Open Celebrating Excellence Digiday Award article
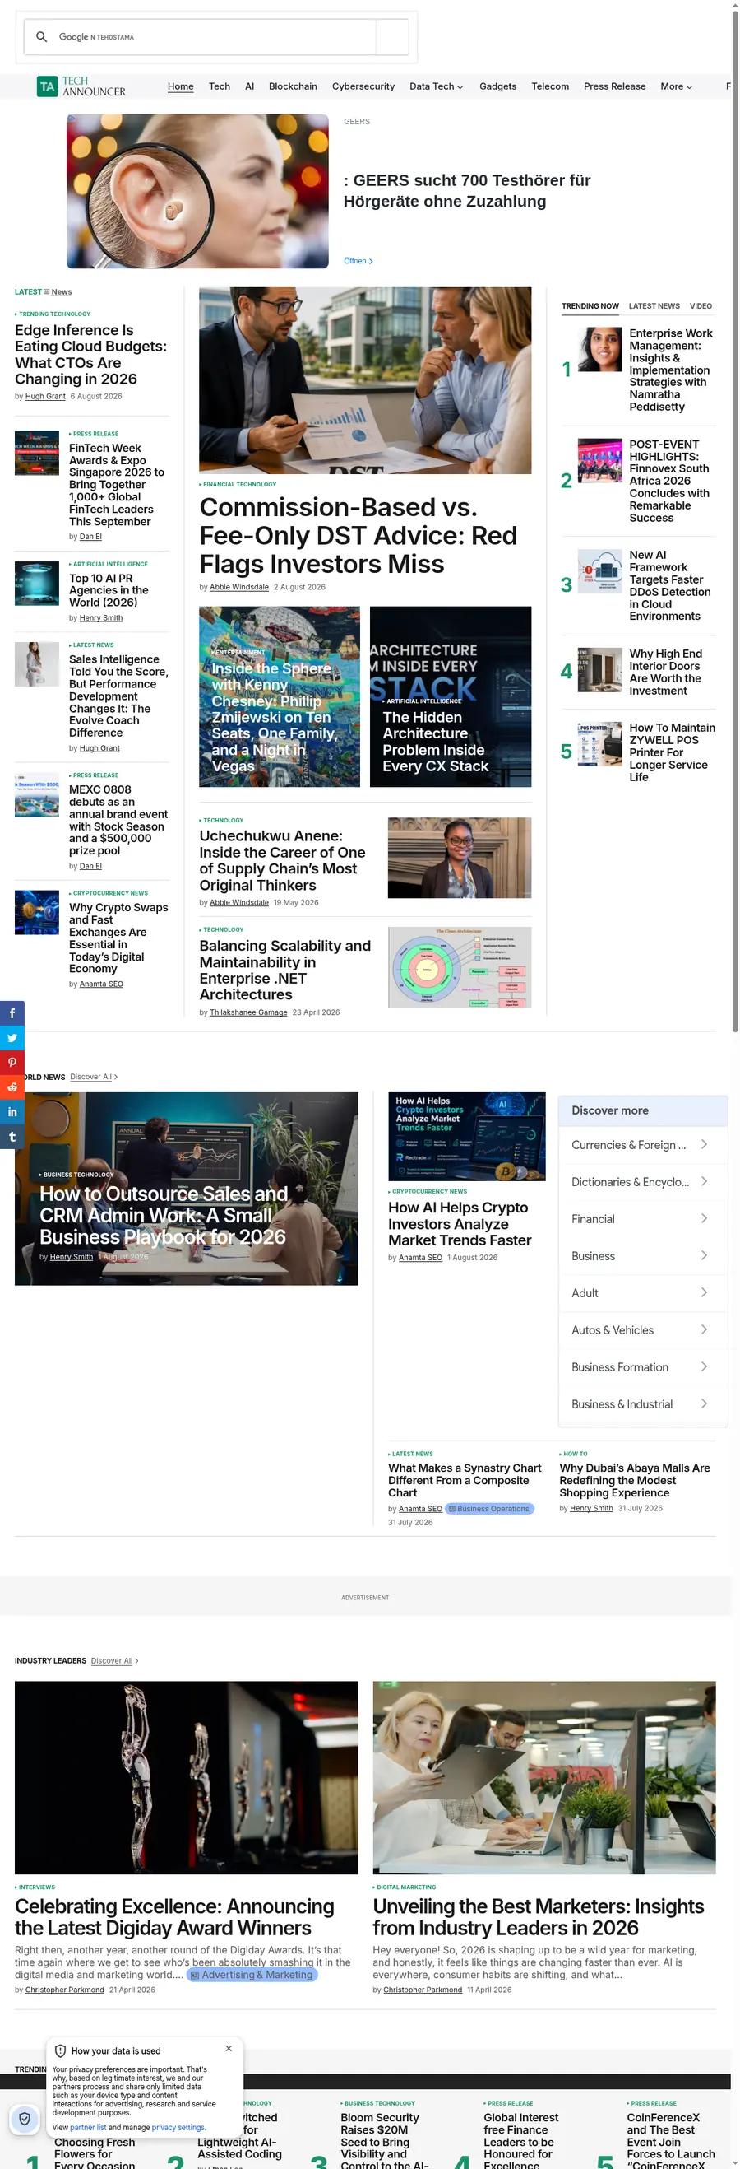Image resolution: width=740 pixels, height=2169 pixels. click(x=175, y=1917)
